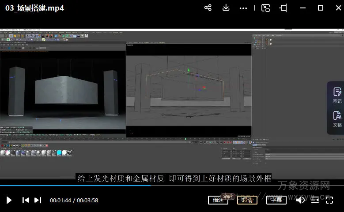This screenshot has width=344, height=212.
Task: Enter fullscreen mode
Action: [329, 200]
